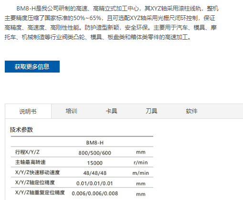Click the 技术参数 heading
Image resolution: width=243 pixels, height=200 pixels.
[21, 129]
